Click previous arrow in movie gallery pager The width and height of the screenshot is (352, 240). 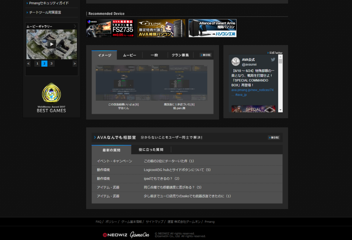pyautogui.click(x=28, y=64)
